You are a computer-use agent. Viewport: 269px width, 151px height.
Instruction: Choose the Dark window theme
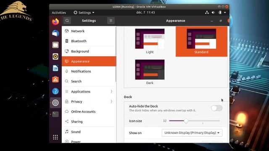coord(150,72)
